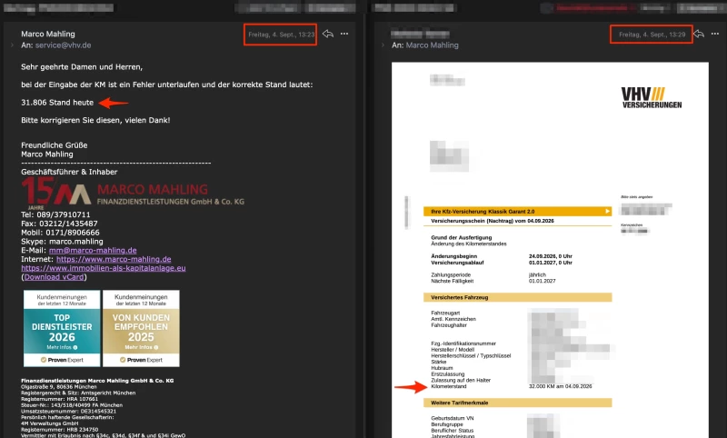Click the Marco Mahling Finanzdienstleistungen logo

133,194
